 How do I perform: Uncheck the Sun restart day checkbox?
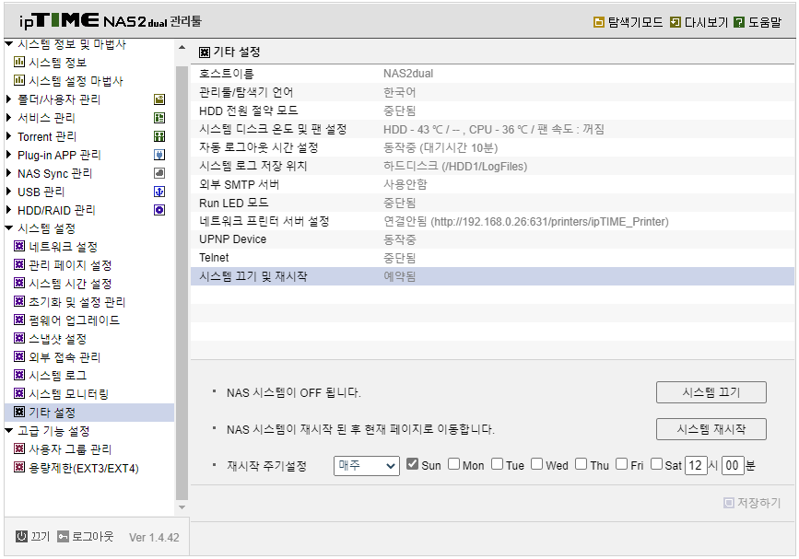pyautogui.click(x=412, y=464)
